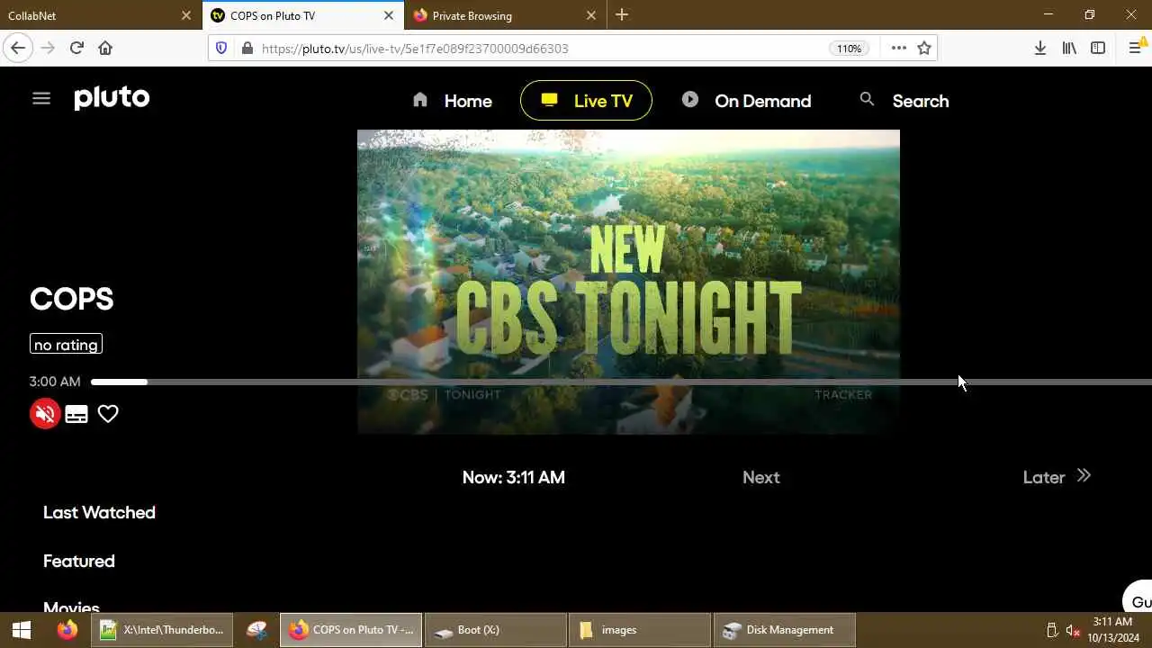Viewport: 1152px width, 648px height.
Task: Open the taskbar clock showing 3:11 AM
Action: click(x=1112, y=630)
